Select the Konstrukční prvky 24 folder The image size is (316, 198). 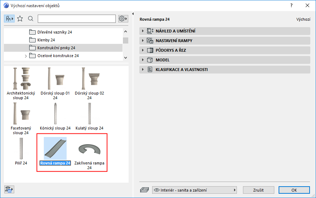click(63, 48)
